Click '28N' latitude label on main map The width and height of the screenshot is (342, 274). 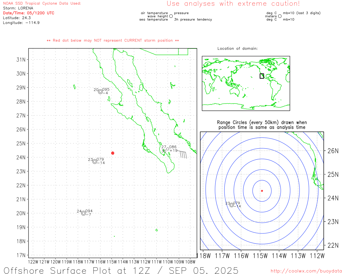pyautogui.click(x=21, y=101)
